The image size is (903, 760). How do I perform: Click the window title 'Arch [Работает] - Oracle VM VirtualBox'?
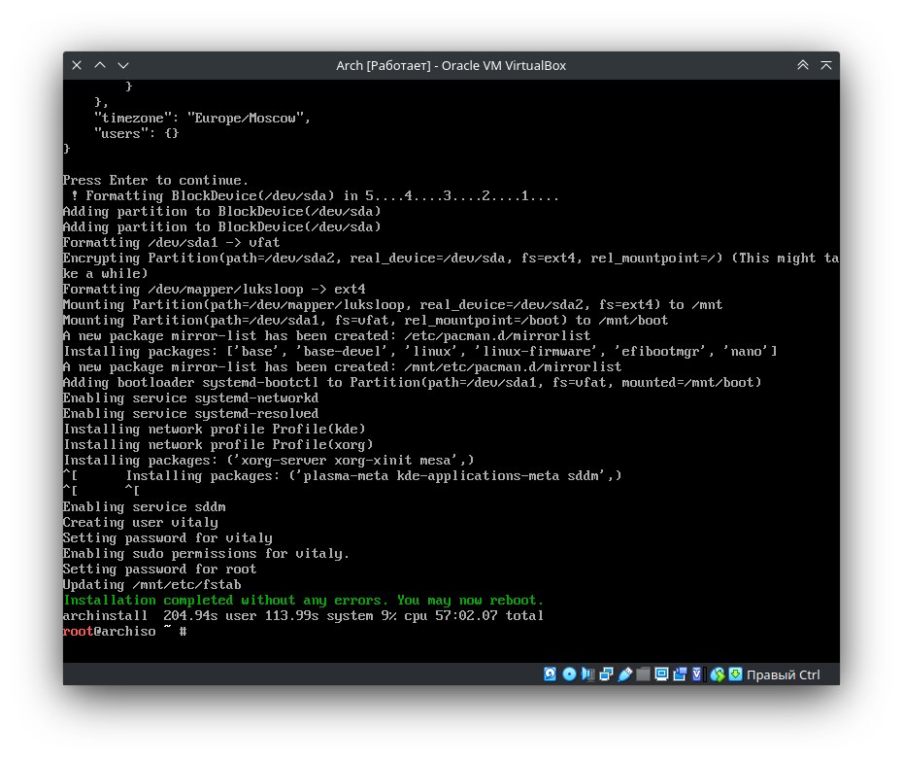pyautogui.click(x=451, y=66)
